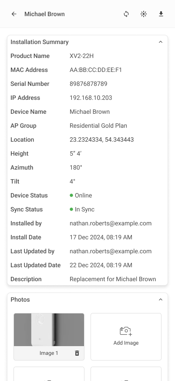Click the Product Name label

tap(30, 56)
